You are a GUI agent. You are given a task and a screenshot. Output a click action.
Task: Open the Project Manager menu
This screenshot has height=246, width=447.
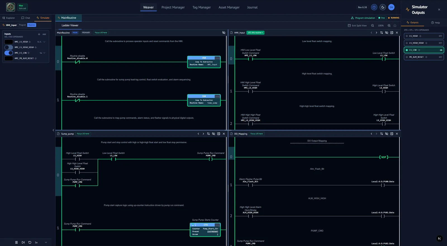tap(173, 7)
